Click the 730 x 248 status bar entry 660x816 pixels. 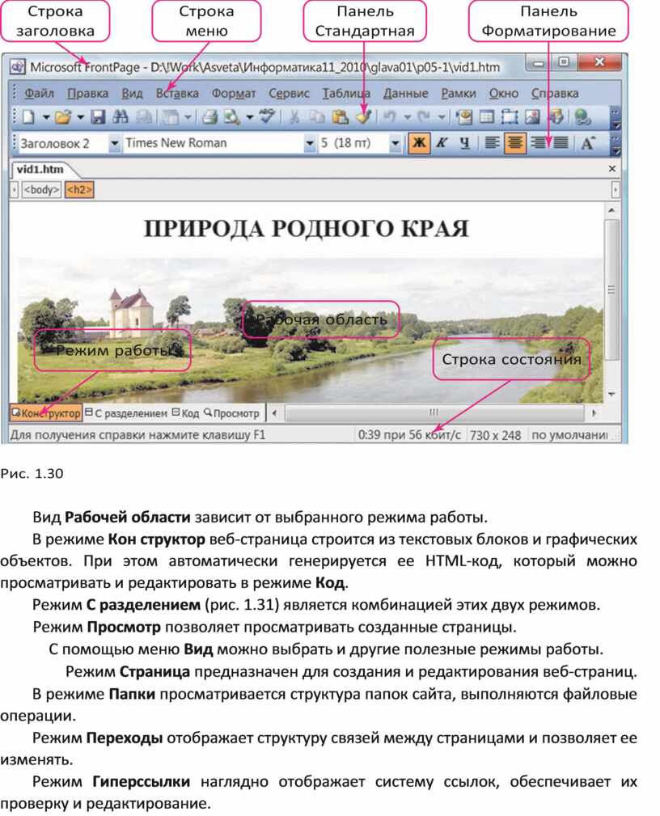[x=495, y=435]
